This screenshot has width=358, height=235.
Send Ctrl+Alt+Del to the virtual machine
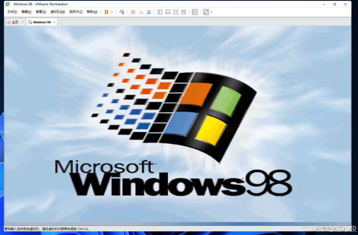(x=122, y=12)
